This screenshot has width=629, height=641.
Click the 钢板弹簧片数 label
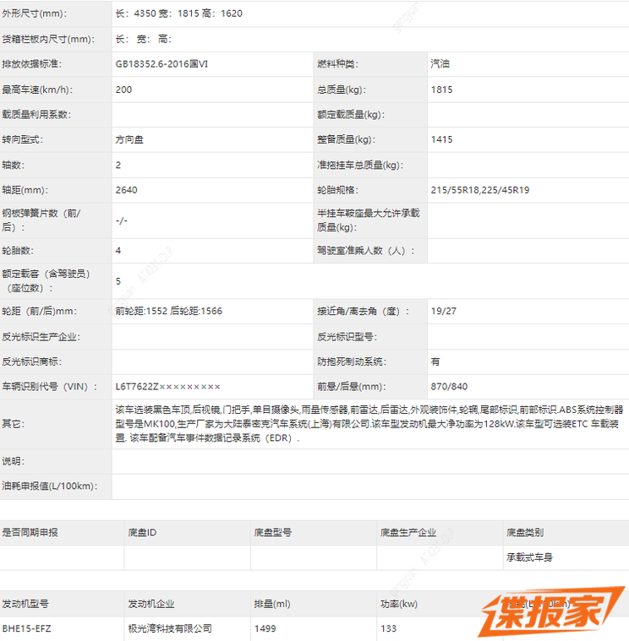pyautogui.click(x=41, y=220)
